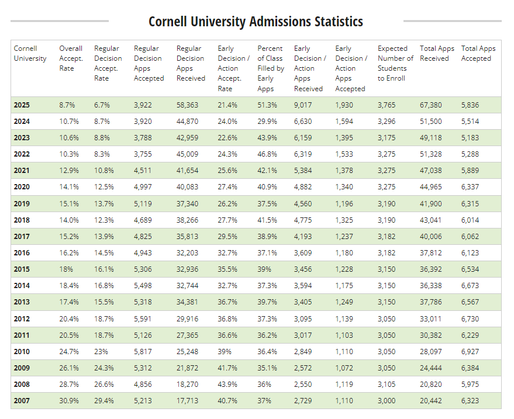Click the 30.9% overall rate for 2007
Viewport: 514px width, 419px height.
pos(69,400)
